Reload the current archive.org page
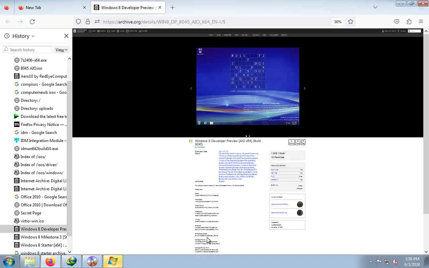The height and width of the screenshot is (268, 429). (x=32, y=21)
